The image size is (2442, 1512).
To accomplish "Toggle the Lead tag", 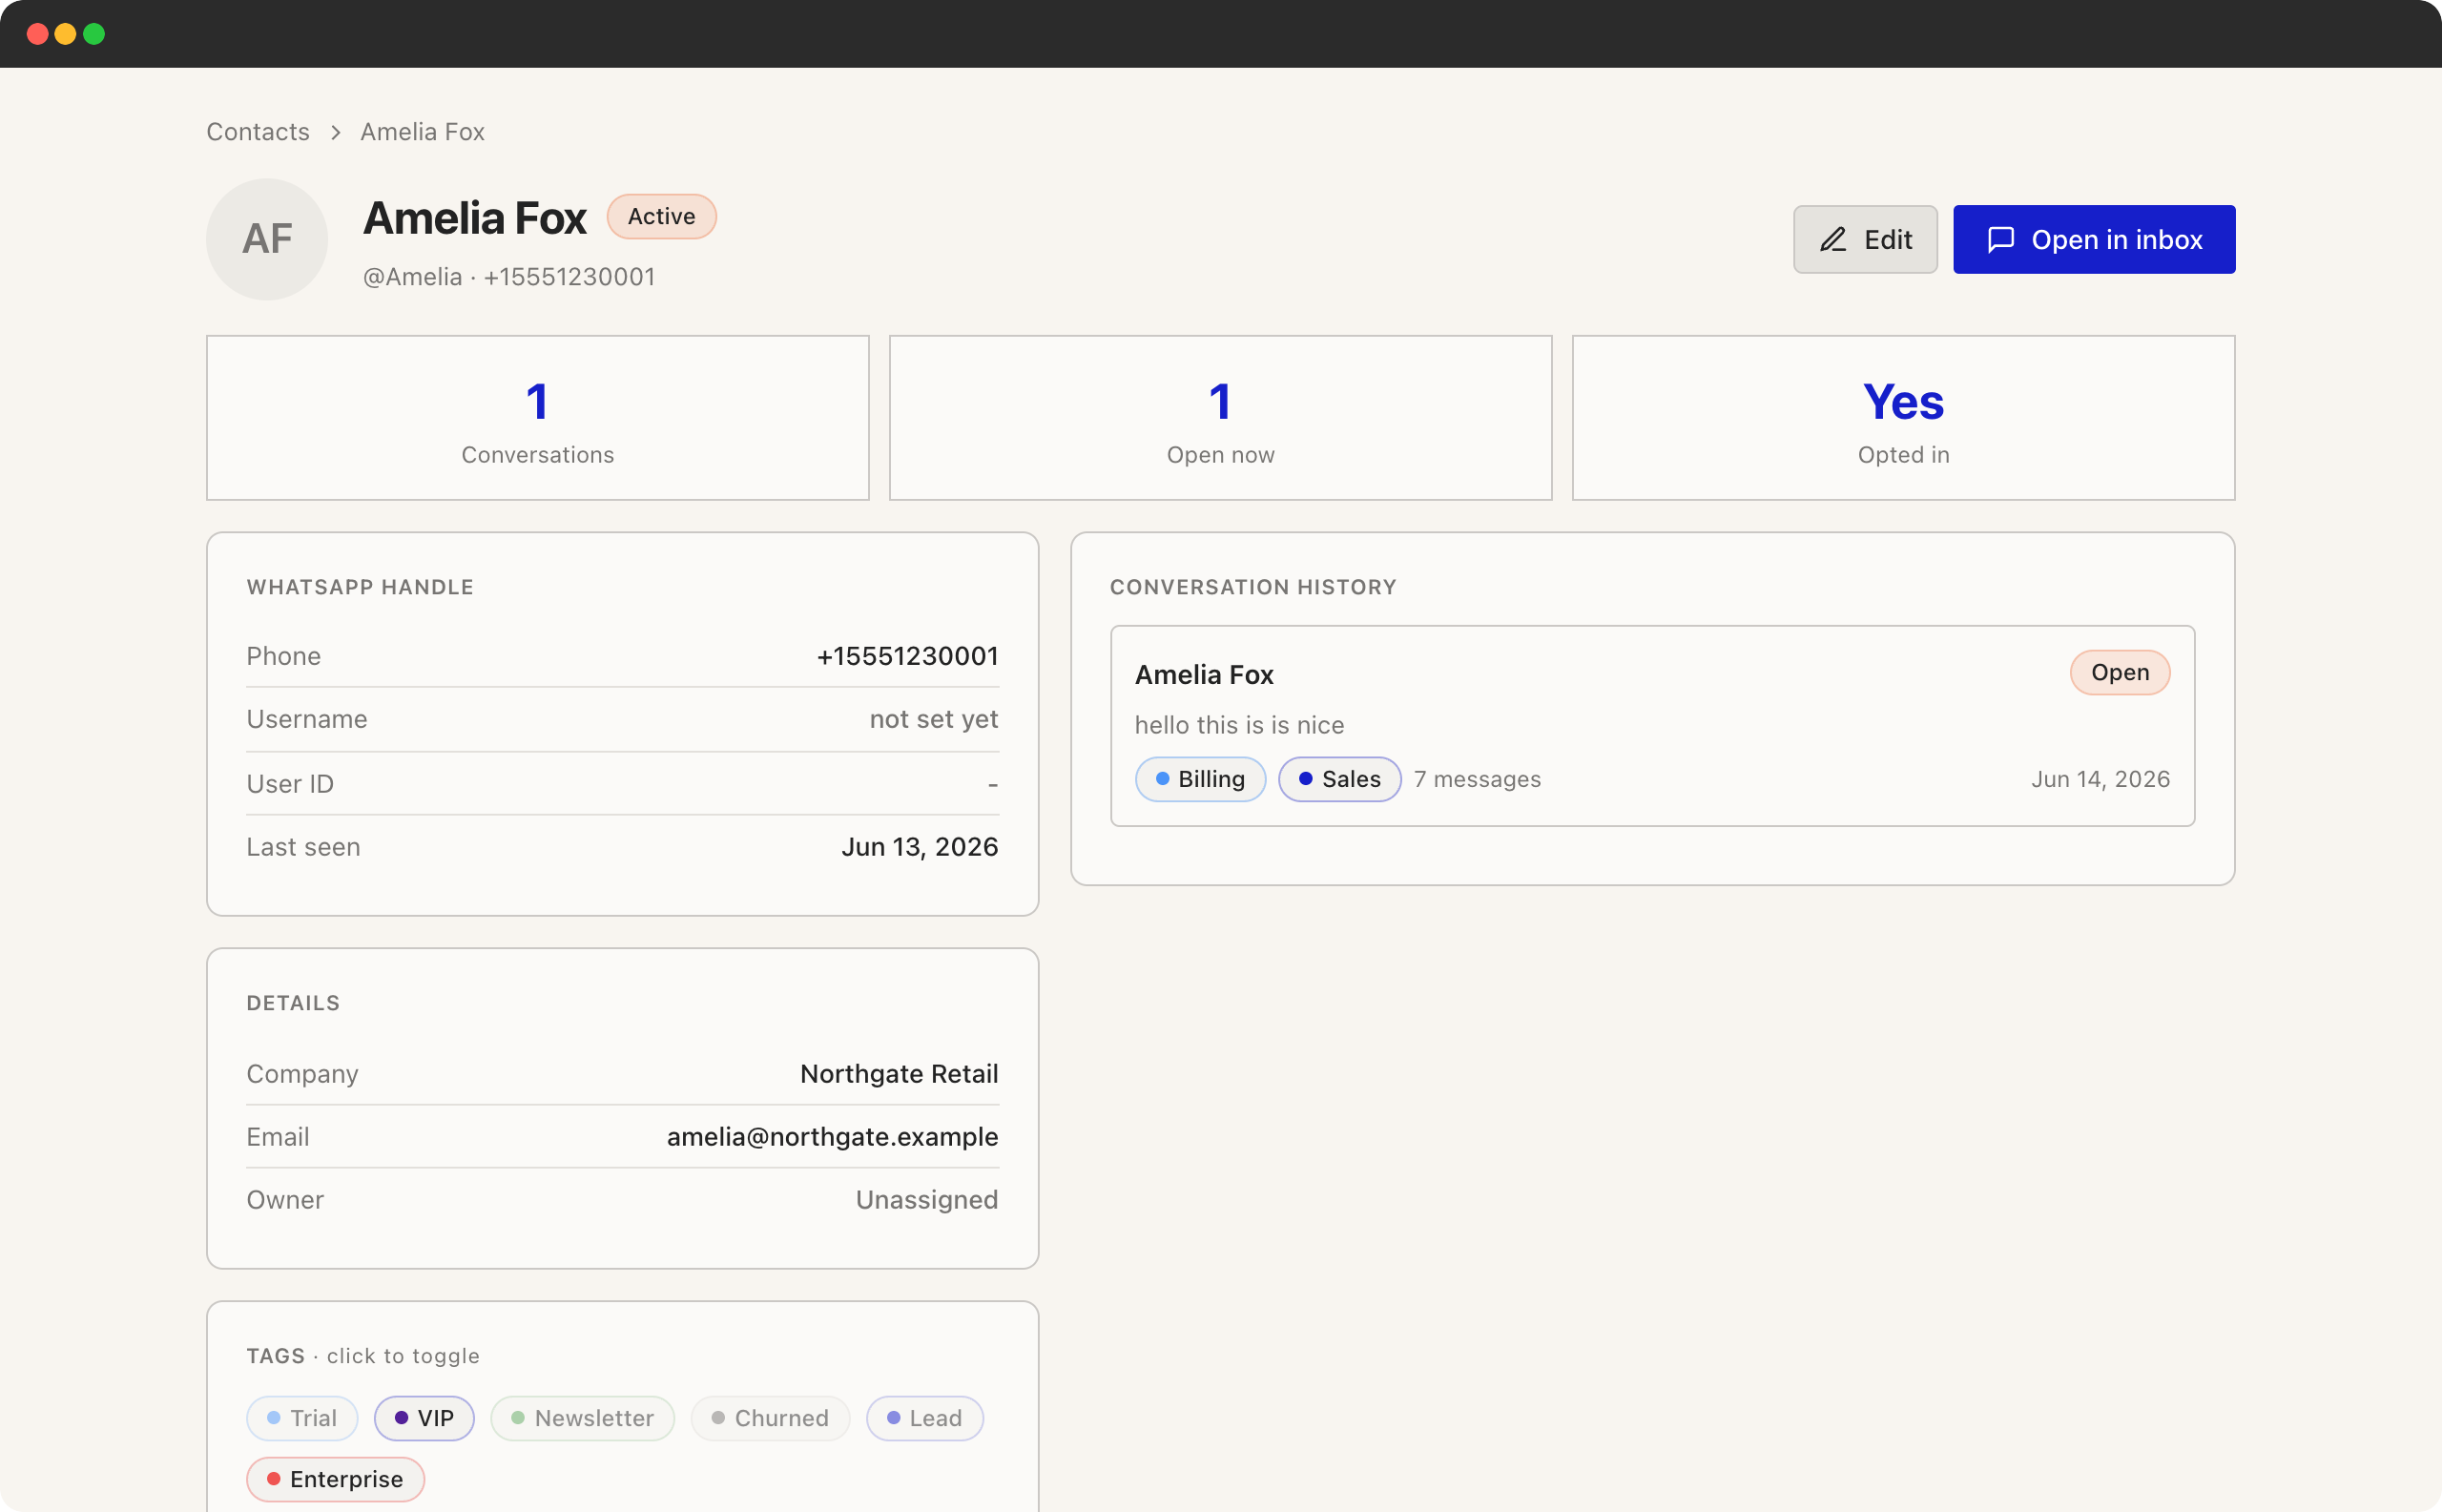I will coord(924,1418).
